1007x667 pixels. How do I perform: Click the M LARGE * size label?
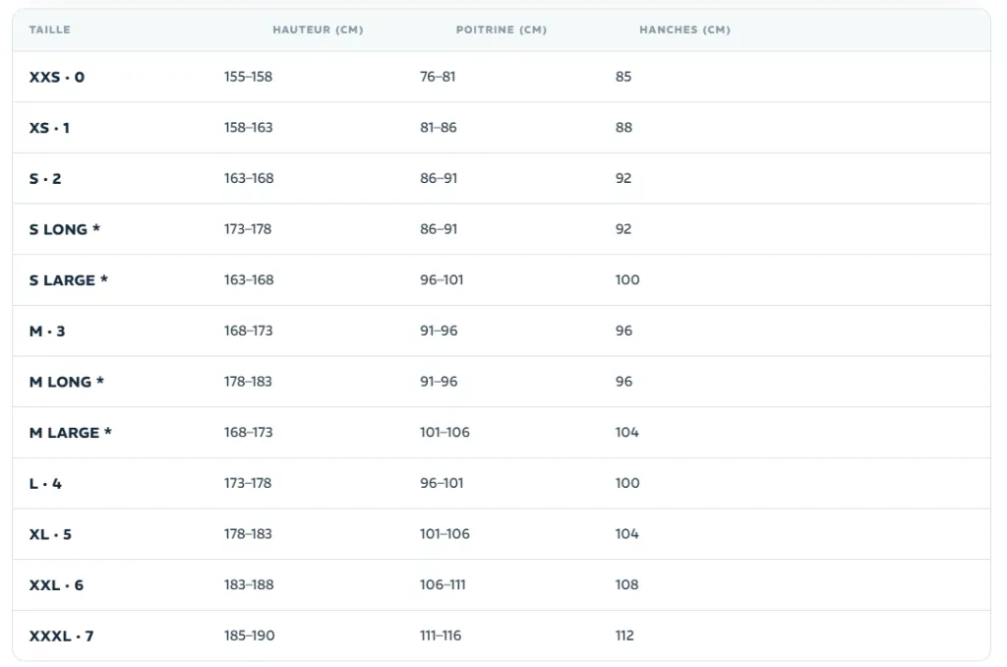(x=70, y=433)
